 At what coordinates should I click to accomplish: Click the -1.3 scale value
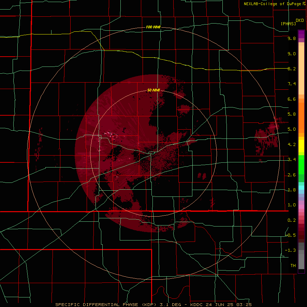pyautogui.click(x=291, y=250)
